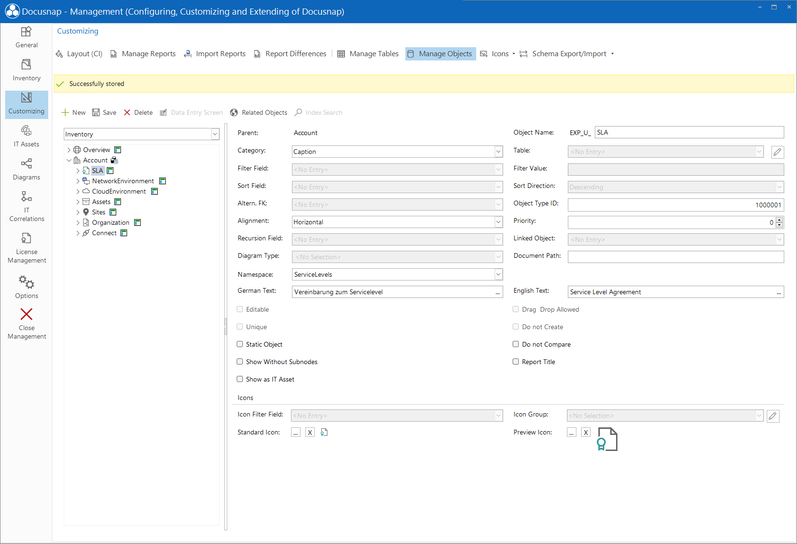Browse for a Standard Icon
The image size is (797, 544).
pos(296,433)
